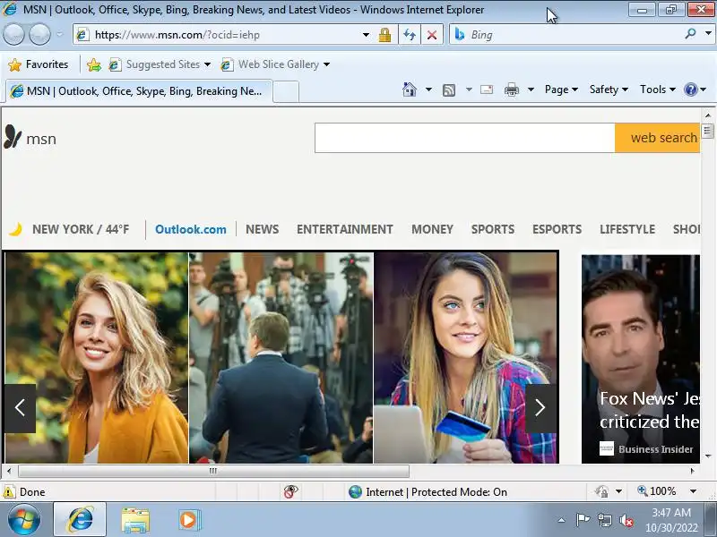Show next carousel slide arrow
Image resolution: width=717 pixels, height=537 pixels.
tap(540, 408)
